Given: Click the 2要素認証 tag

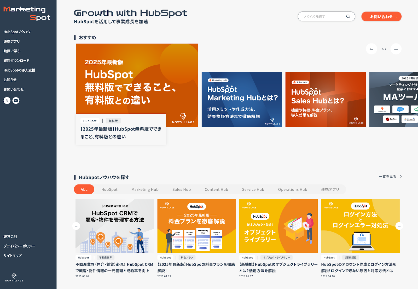Looking at the screenshot, I should (x=351, y=257).
